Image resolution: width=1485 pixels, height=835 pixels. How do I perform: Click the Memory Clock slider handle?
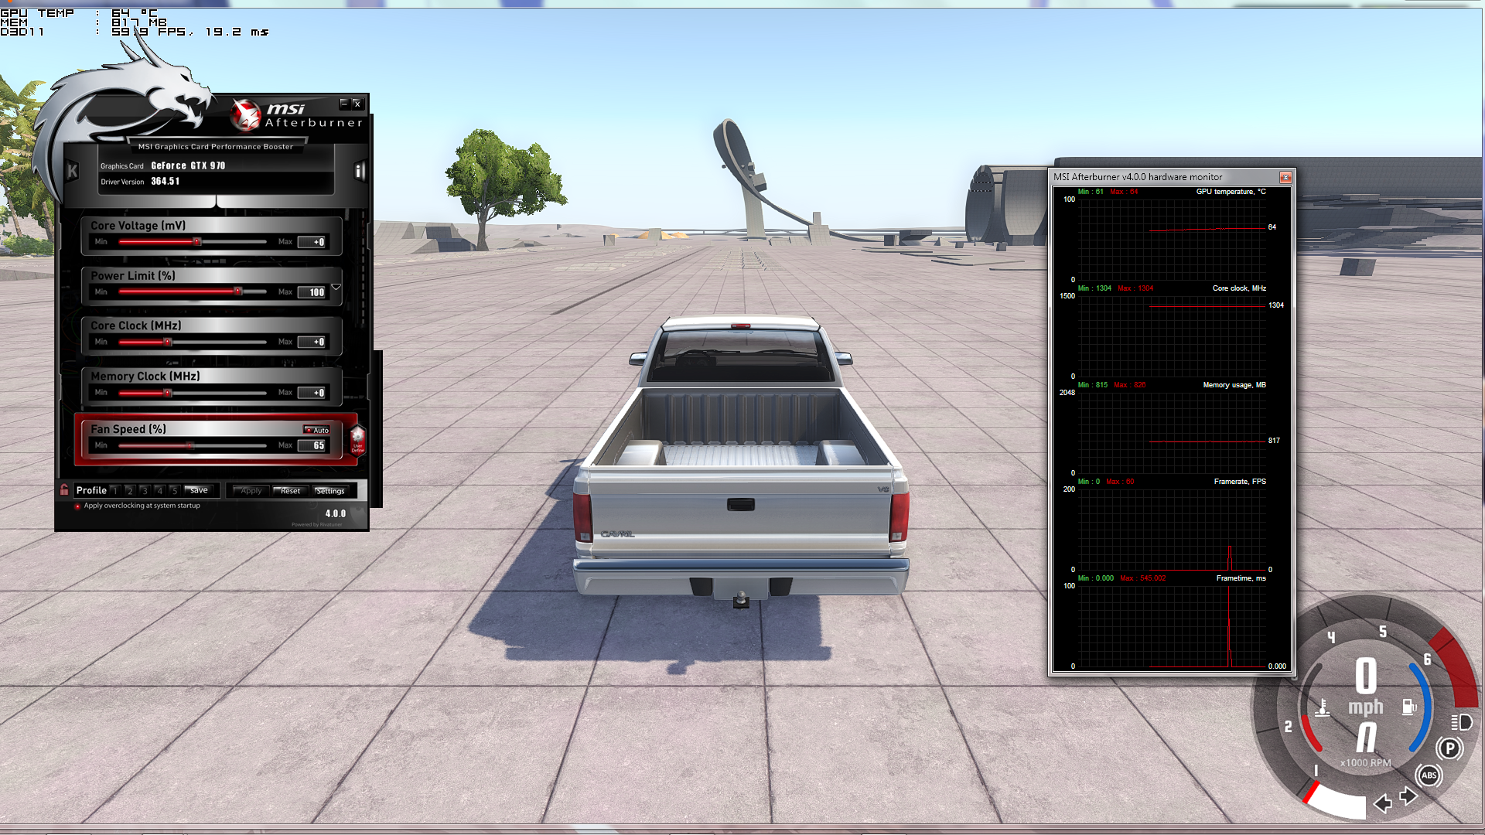167,393
